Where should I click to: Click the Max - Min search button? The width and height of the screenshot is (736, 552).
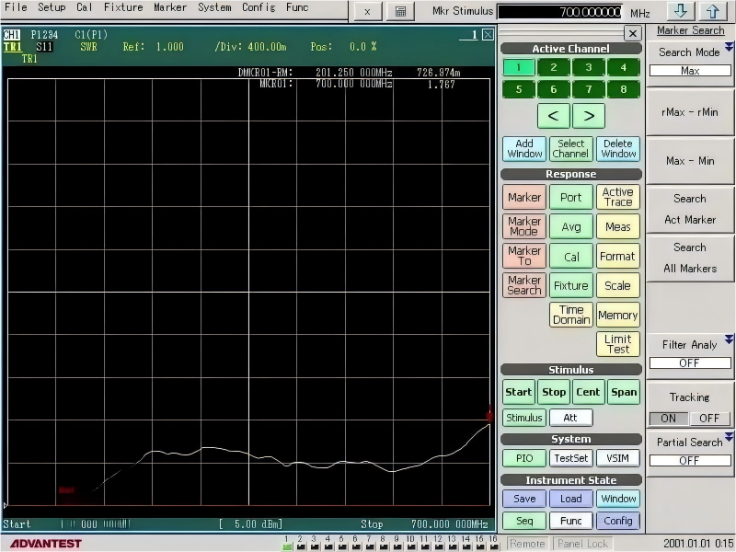click(690, 160)
